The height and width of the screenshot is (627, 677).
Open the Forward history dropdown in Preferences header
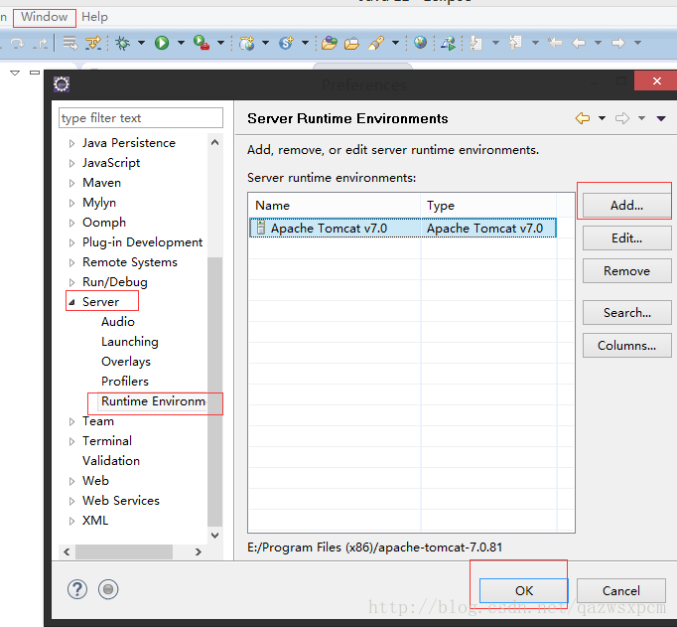point(641,118)
